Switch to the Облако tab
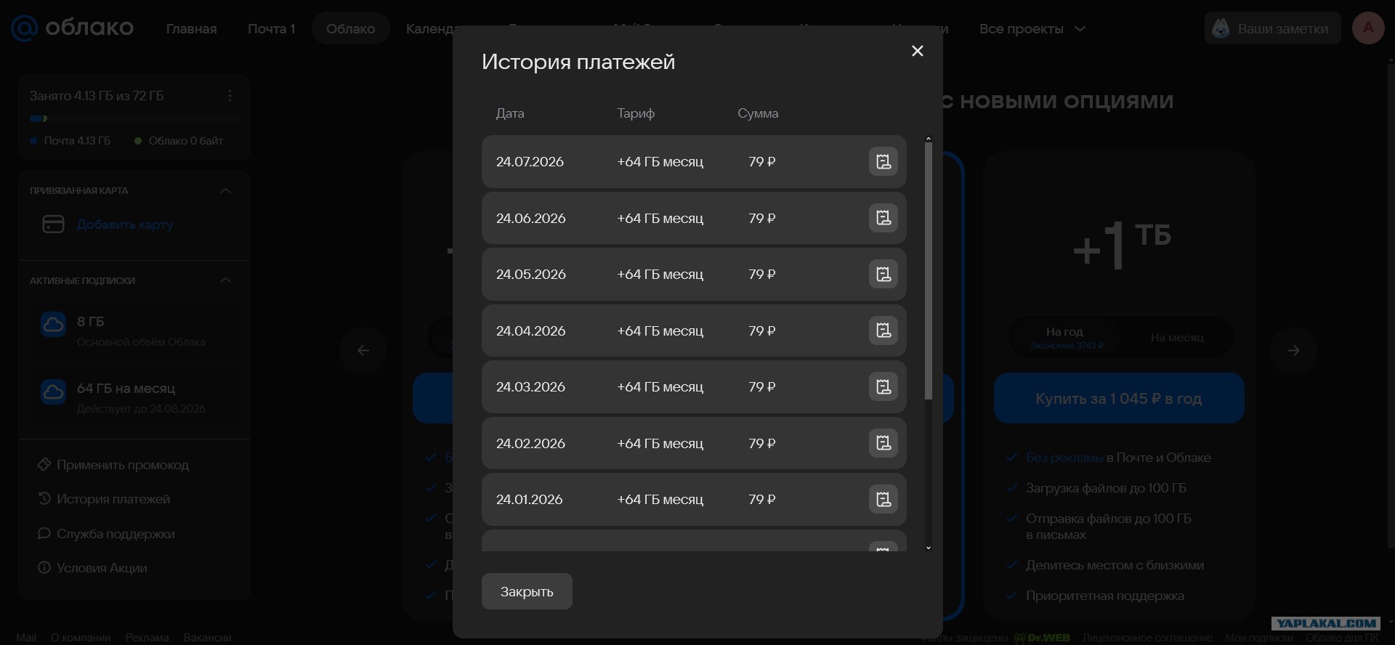 point(350,28)
